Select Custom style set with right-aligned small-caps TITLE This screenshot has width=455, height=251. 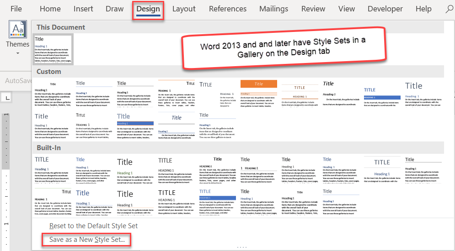(177, 94)
